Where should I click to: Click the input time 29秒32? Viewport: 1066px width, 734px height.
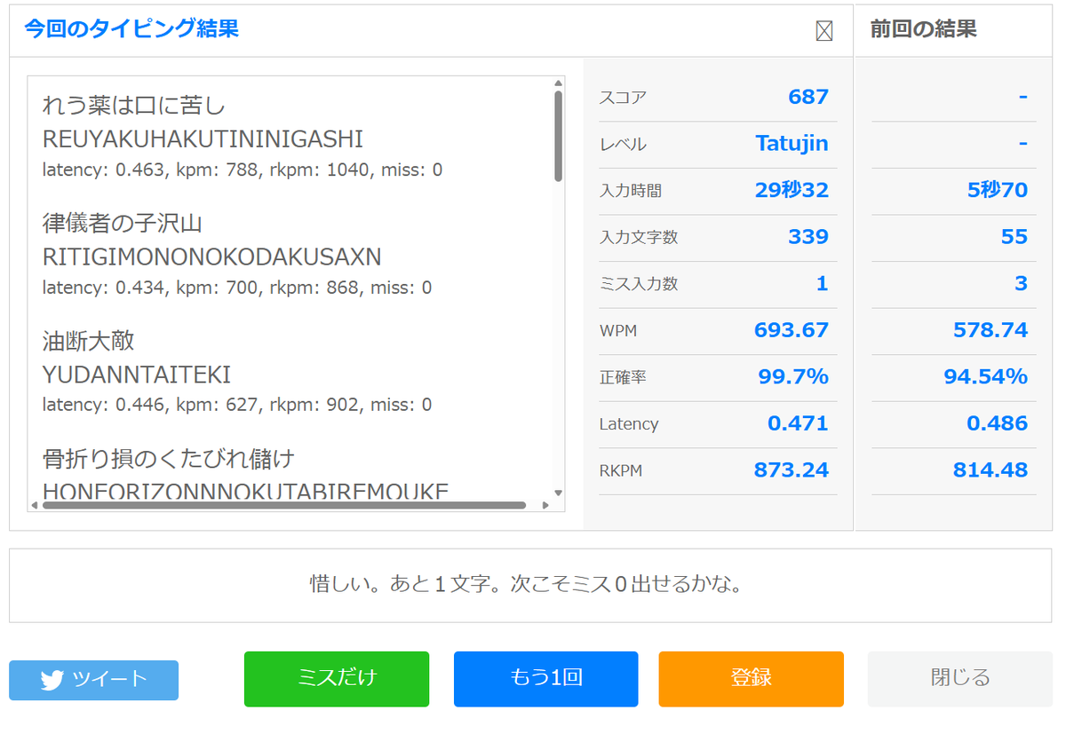[792, 190]
